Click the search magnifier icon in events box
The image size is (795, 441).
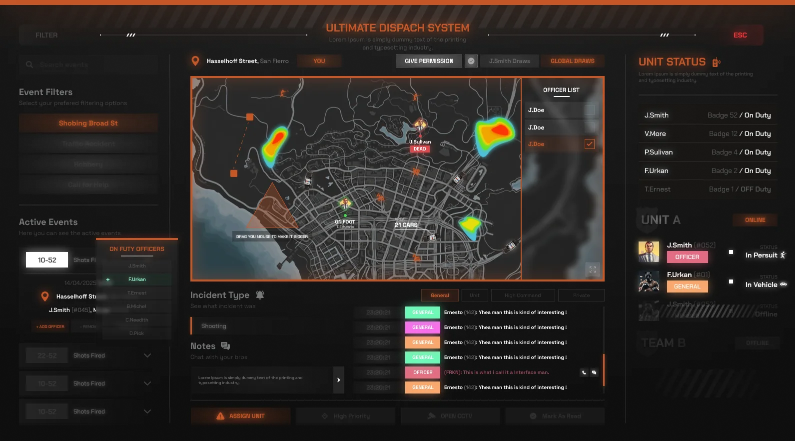[29, 64]
